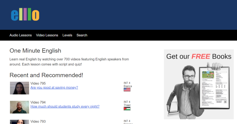This screenshot has width=237, height=124.
Task: Click the 'Video 794' label
Action: [38, 102]
